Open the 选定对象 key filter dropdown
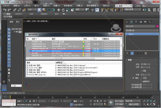 point(133,101)
